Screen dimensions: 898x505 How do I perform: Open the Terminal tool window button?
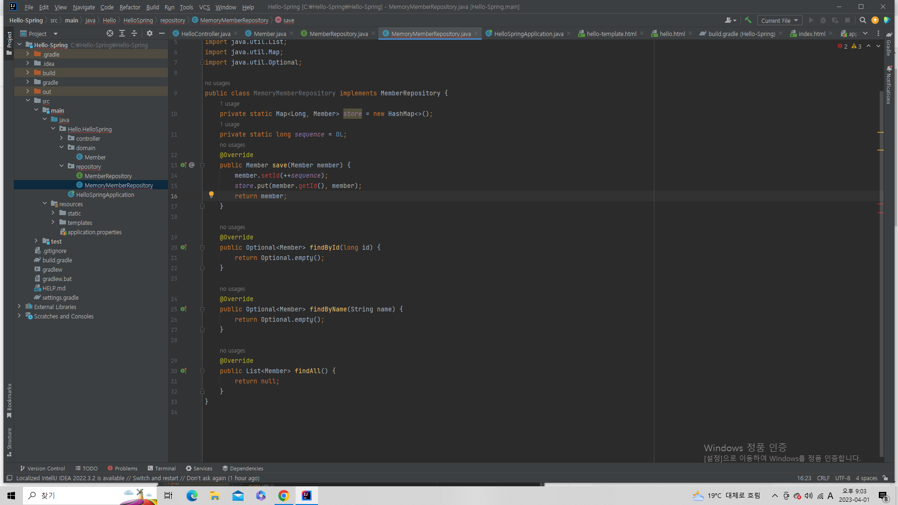[x=161, y=468]
